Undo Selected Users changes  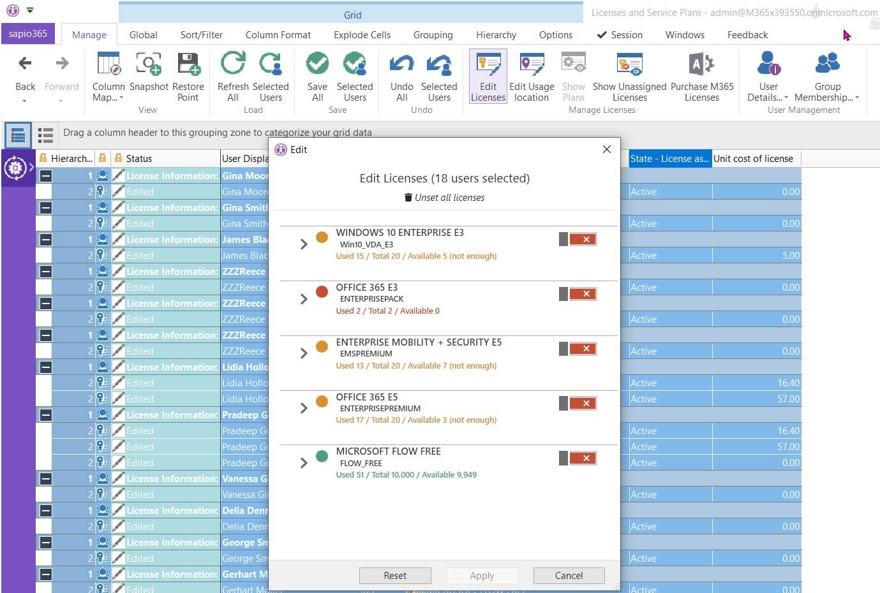[439, 77]
